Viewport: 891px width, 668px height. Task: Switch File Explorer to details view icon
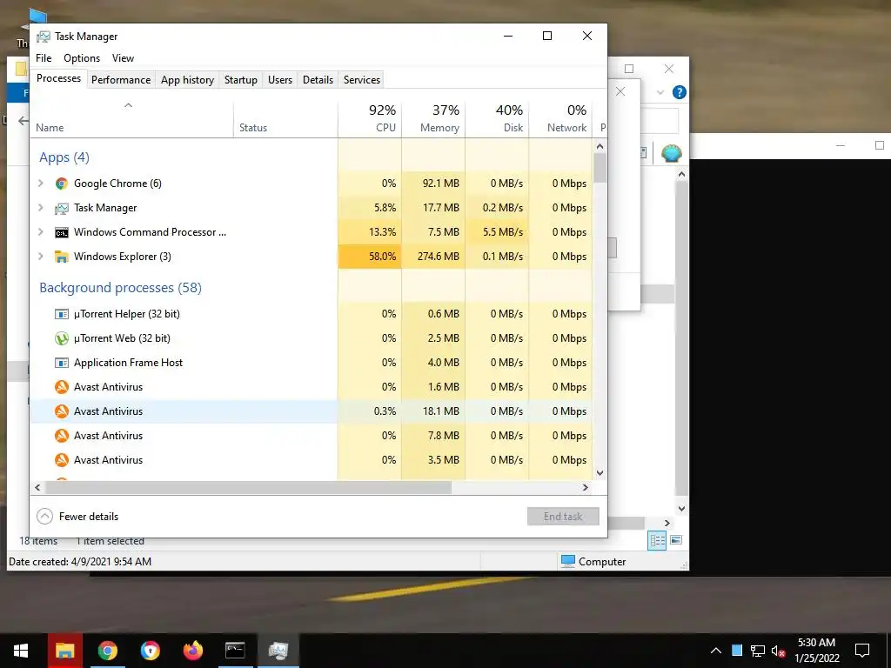pyautogui.click(x=657, y=540)
